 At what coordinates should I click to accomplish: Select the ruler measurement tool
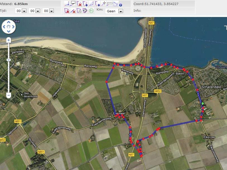pos(109,4)
